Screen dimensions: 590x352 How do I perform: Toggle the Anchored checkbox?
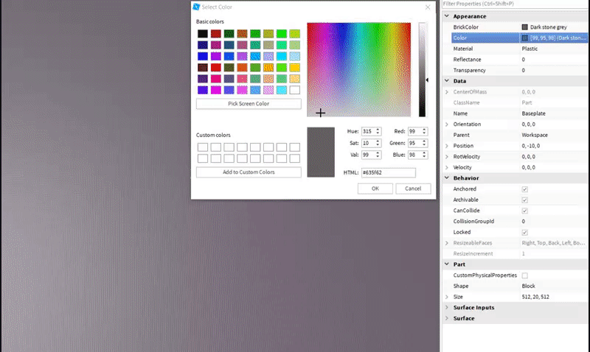coord(524,189)
